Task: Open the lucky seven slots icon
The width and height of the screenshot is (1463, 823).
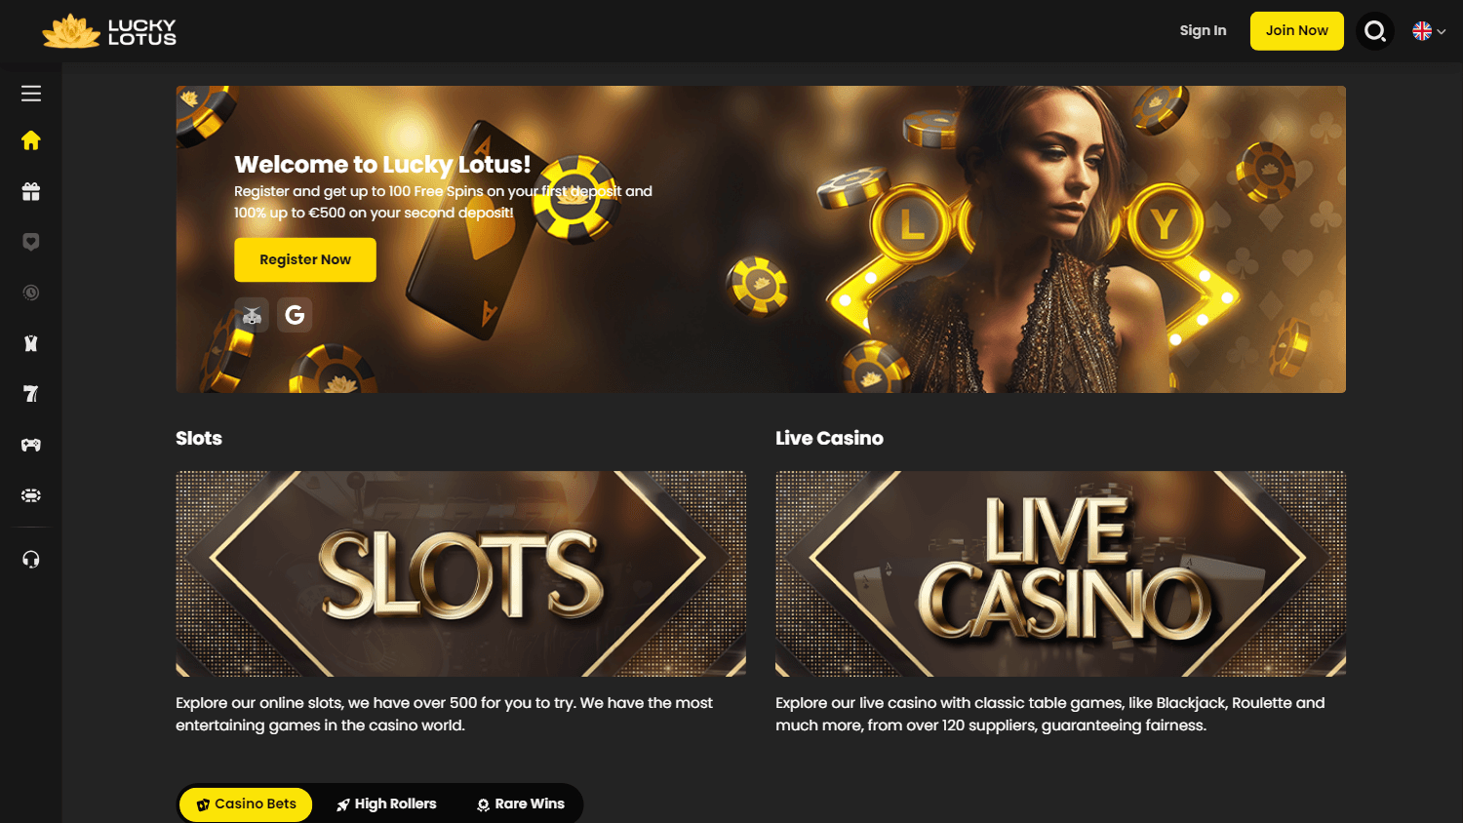Action: (31, 394)
